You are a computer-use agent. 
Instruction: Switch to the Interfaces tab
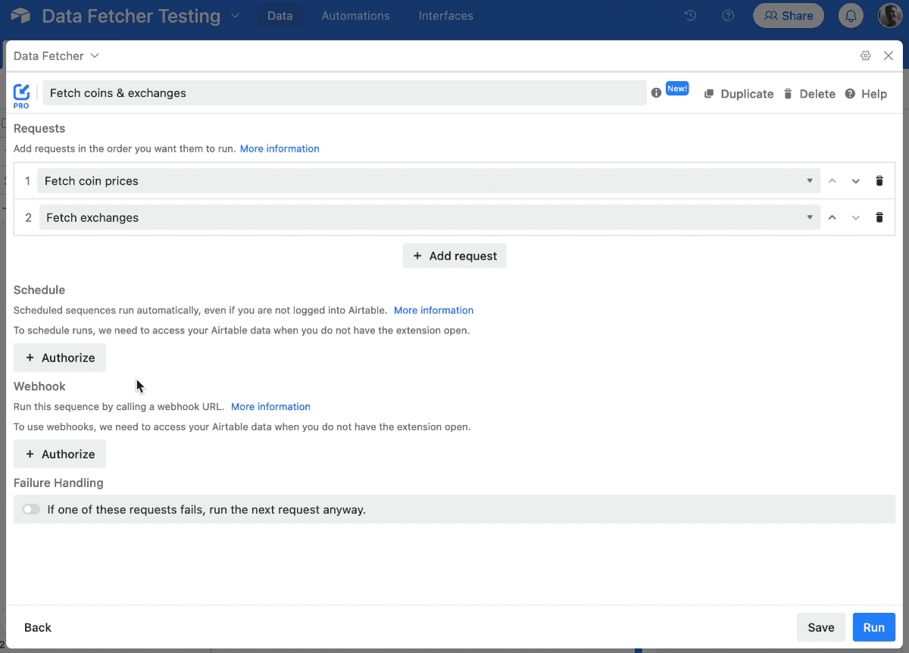click(445, 16)
